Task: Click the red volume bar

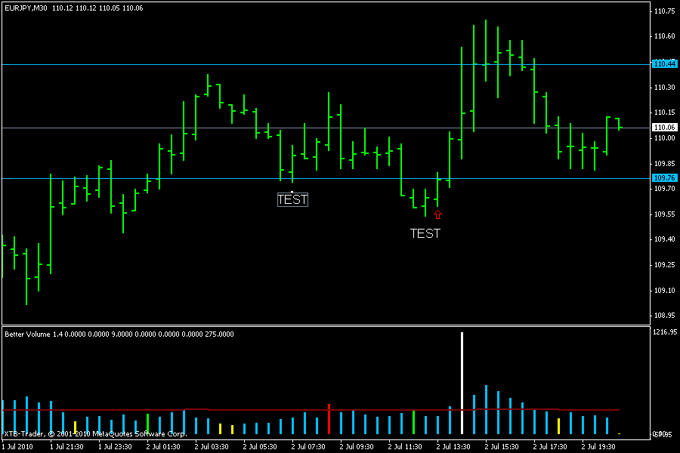Action: (x=329, y=419)
